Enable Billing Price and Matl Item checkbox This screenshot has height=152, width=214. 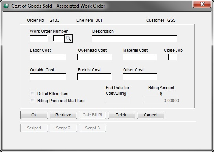pos(33,101)
